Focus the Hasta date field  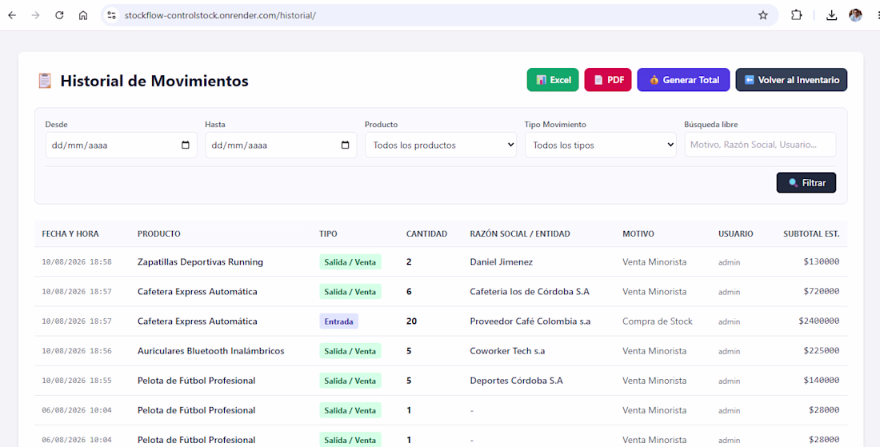point(281,146)
